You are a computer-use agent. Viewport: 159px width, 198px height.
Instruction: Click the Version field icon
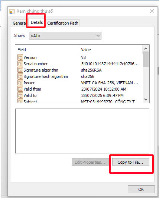[20, 57]
